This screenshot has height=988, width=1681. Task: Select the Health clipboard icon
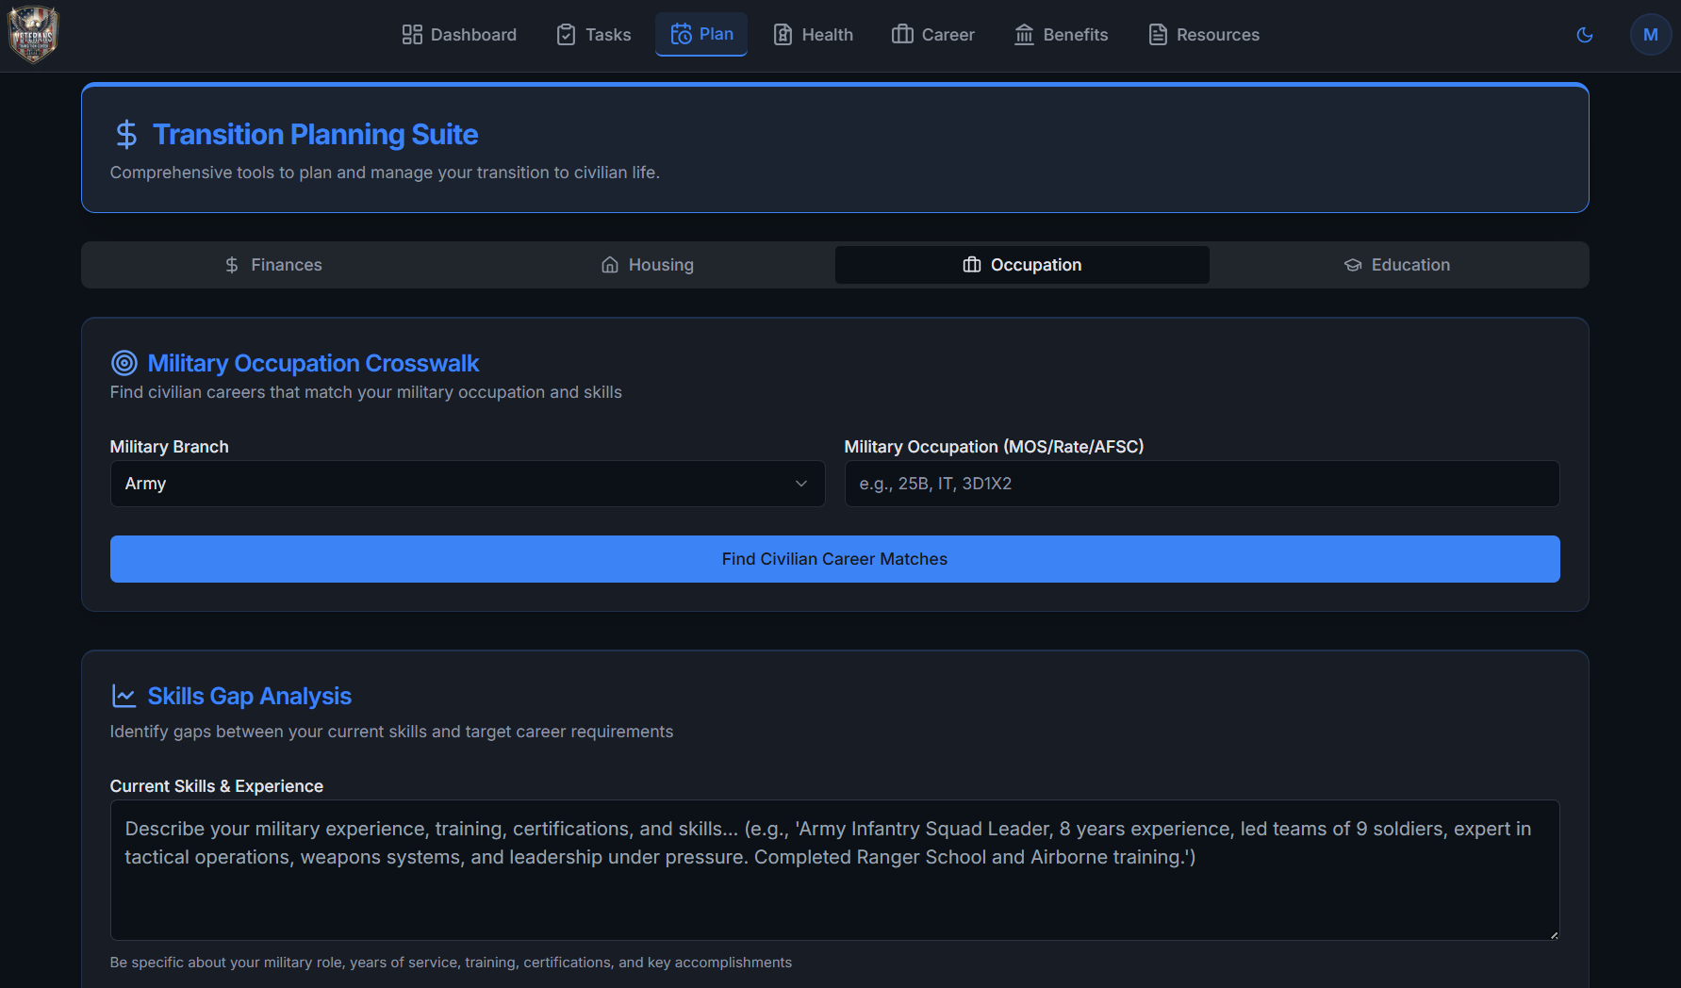783,34
